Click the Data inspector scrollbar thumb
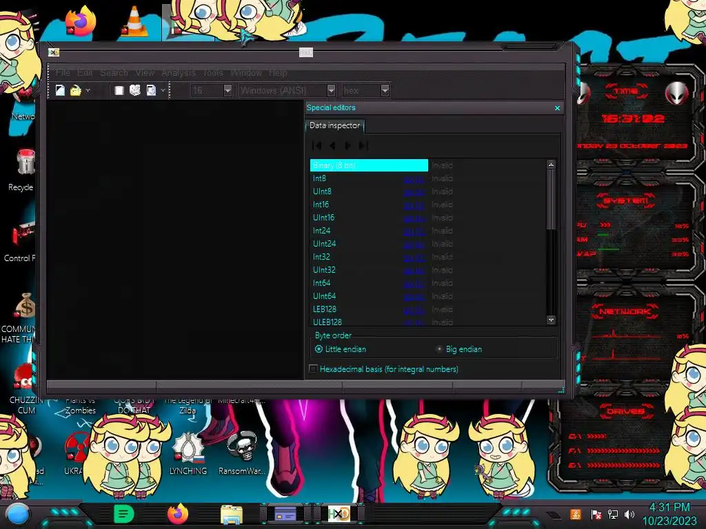Viewport: 706px width, 529px height. tap(551, 199)
